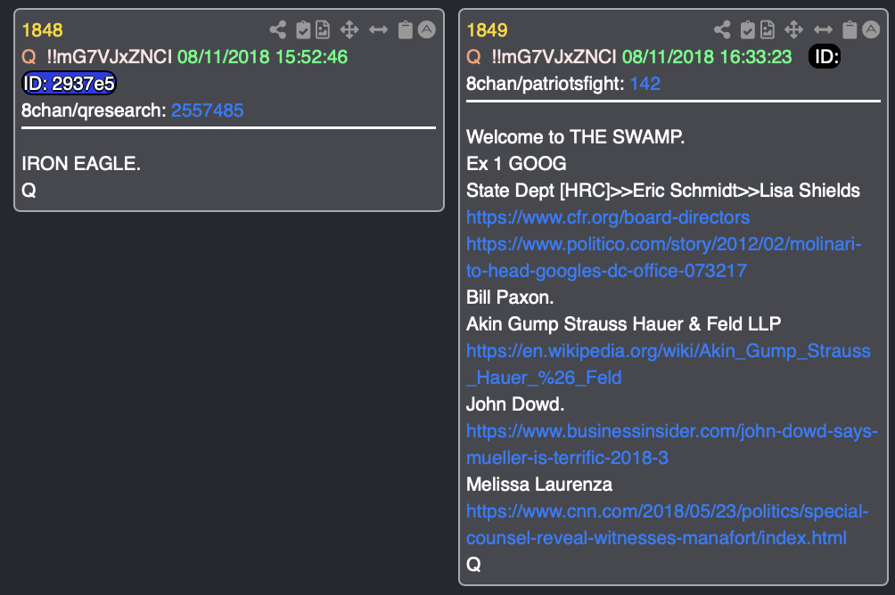The width and height of the screenshot is (895, 595).
Task: Click tripcode !!mG7VJxZNCI on post 1848
Action: 109,57
